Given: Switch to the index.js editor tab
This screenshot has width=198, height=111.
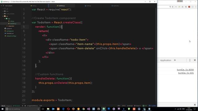Looking at the screenshot, I should (33, 6).
